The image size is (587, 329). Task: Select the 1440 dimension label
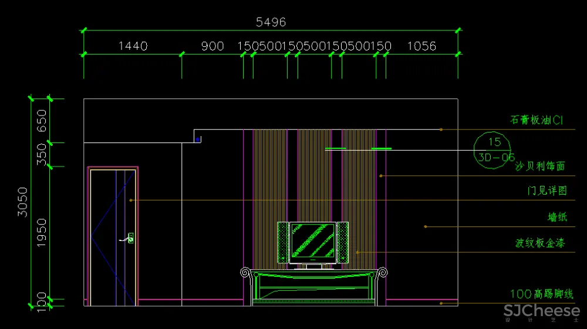[x=133, y=46]
